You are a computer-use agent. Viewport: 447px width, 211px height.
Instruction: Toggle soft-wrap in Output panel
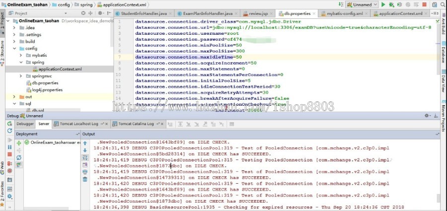pyautogui.click(x=85, y=157)
